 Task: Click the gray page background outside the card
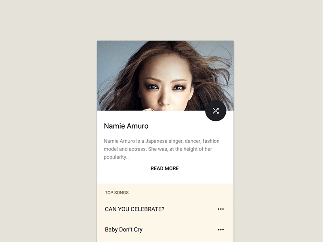pos(48,121)
